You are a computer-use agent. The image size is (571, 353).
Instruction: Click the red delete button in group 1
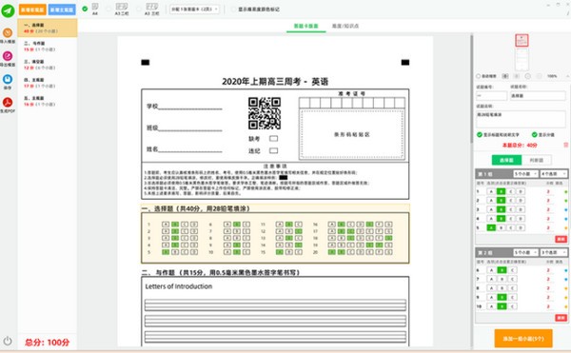561,239
